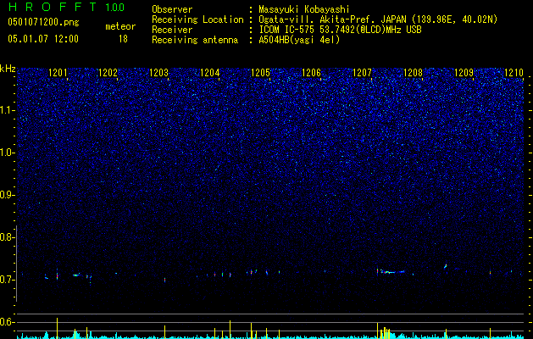Click the 1203 time marker

(159, 72)
